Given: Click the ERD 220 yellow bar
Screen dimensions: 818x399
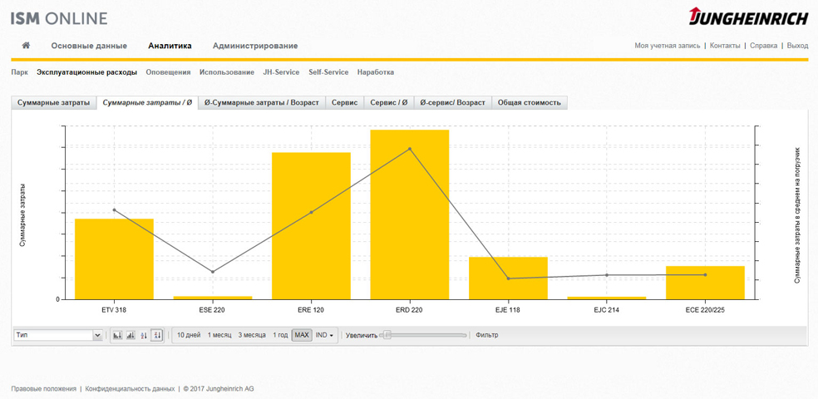Looking at the screenshot, I should (409, 214).
